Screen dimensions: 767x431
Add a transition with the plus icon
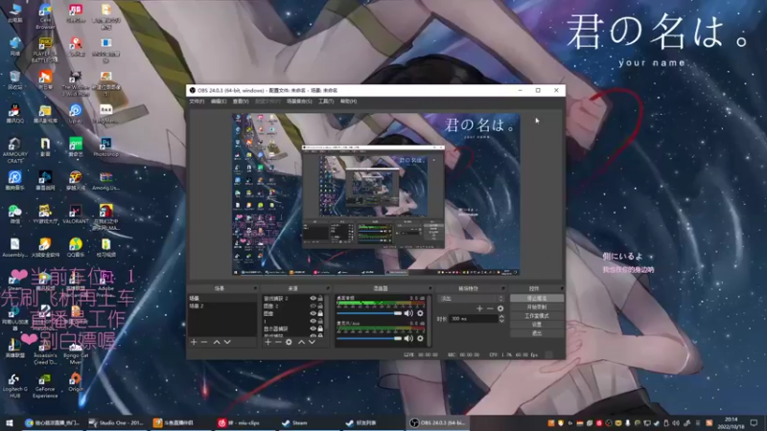479,308
